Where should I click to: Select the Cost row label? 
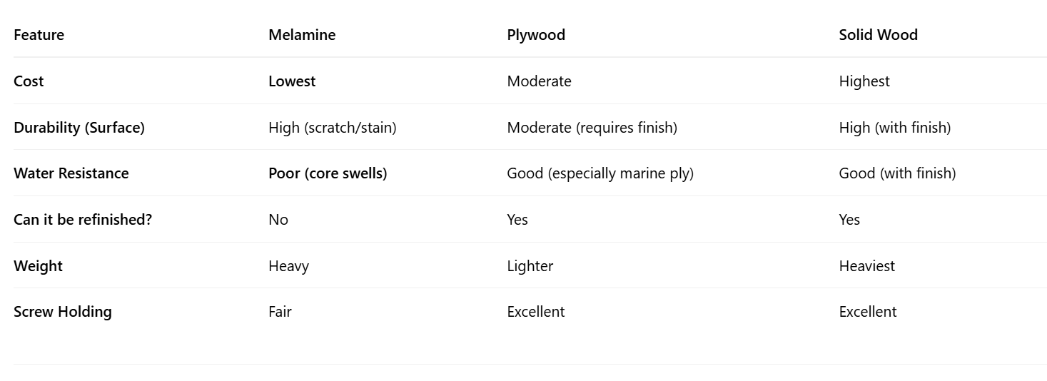click(x=29, y=81)
